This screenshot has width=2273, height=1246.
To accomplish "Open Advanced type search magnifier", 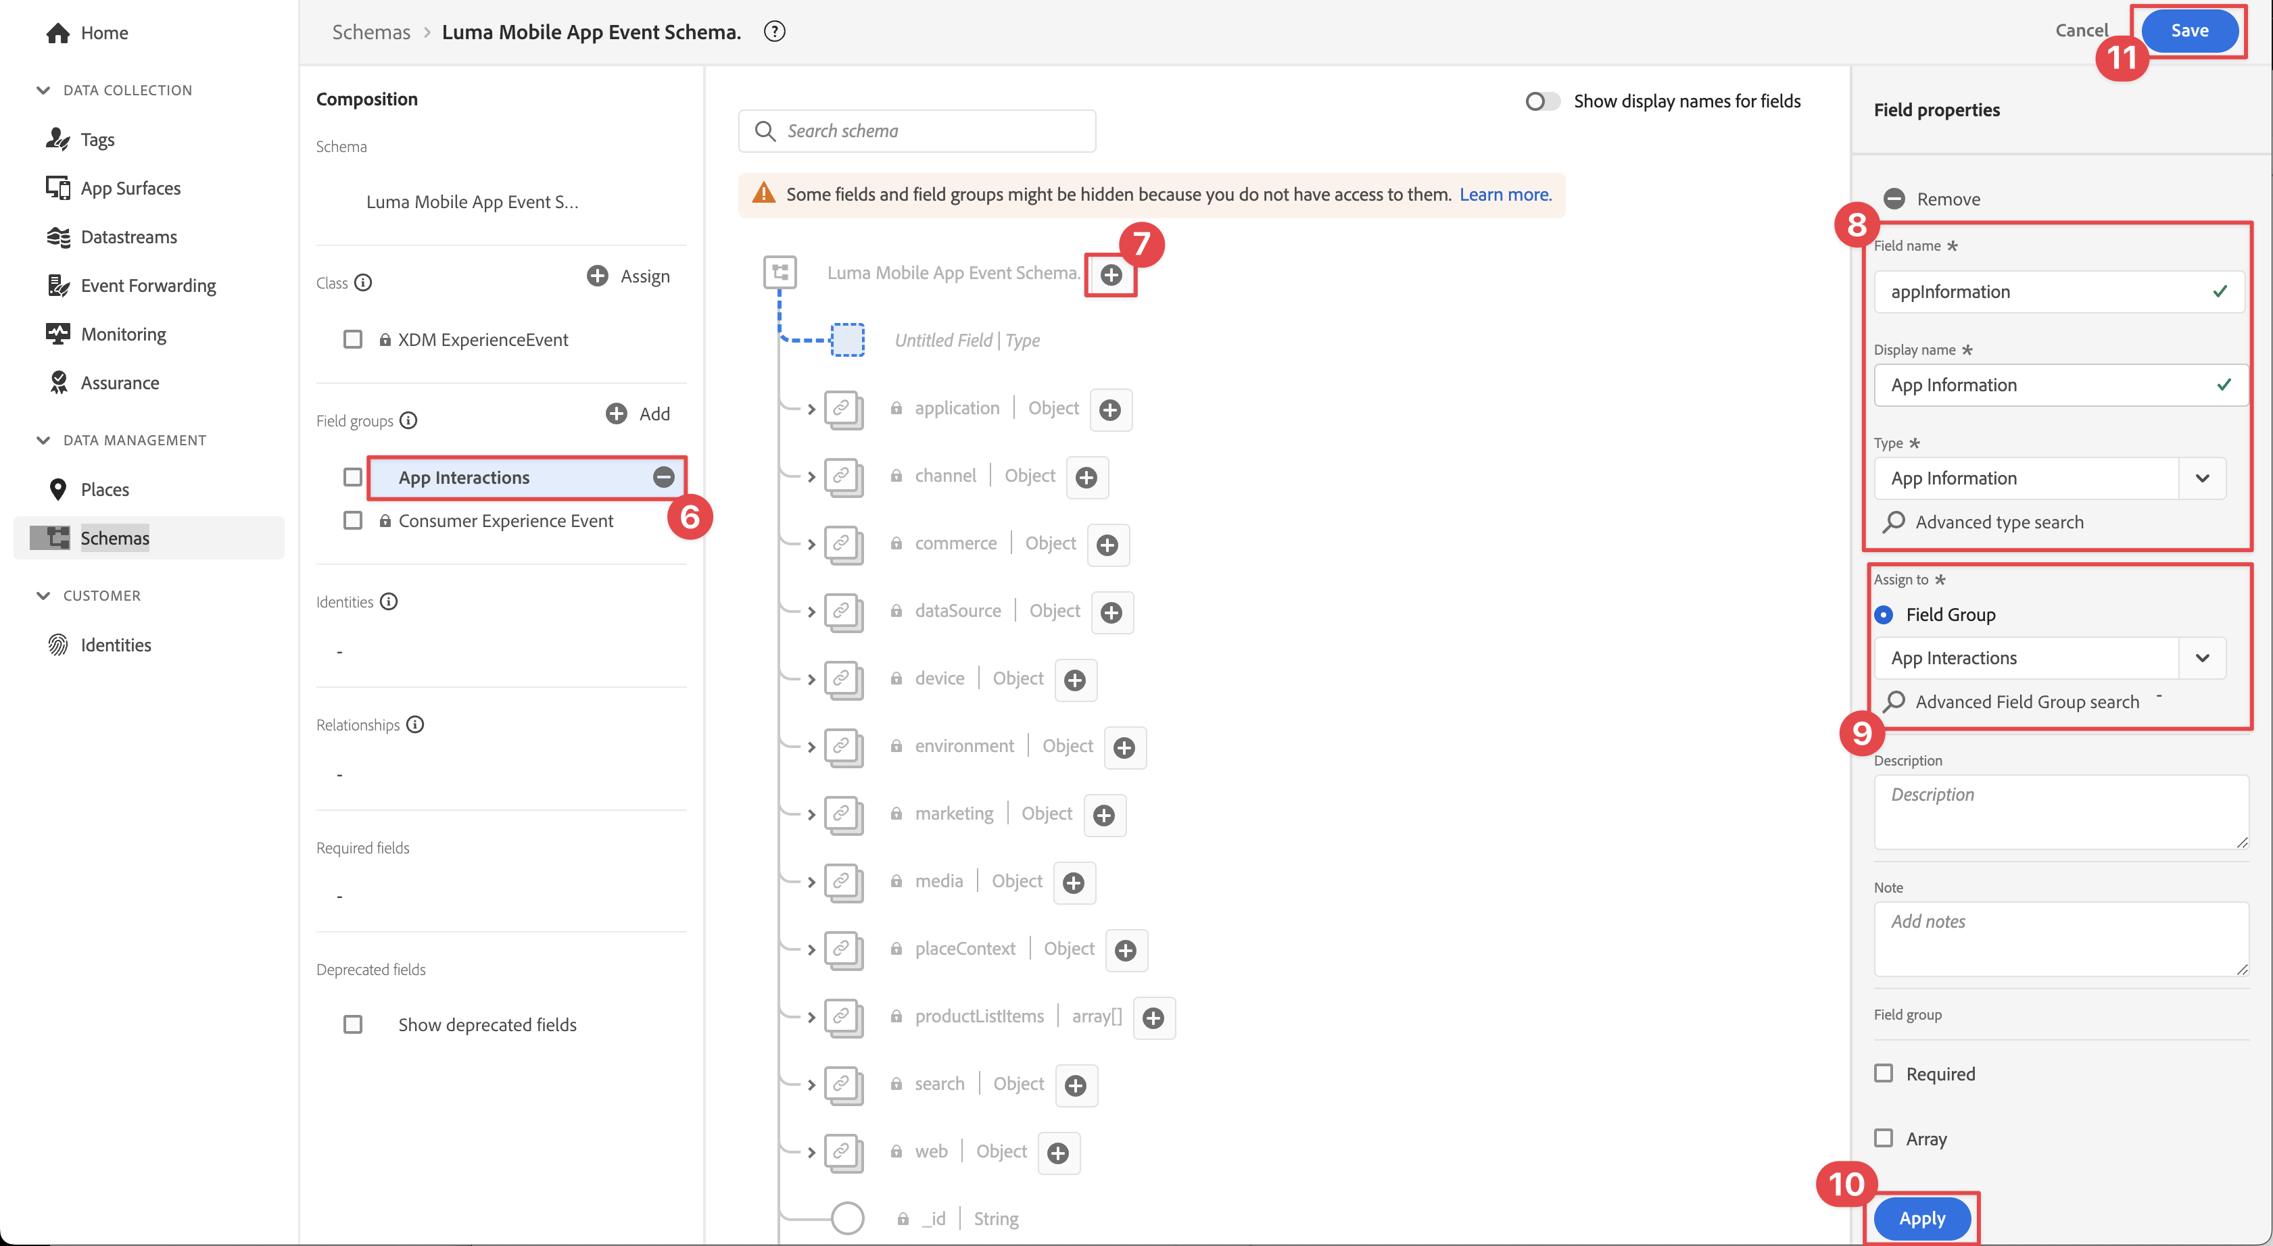I will click(1894, 522).
